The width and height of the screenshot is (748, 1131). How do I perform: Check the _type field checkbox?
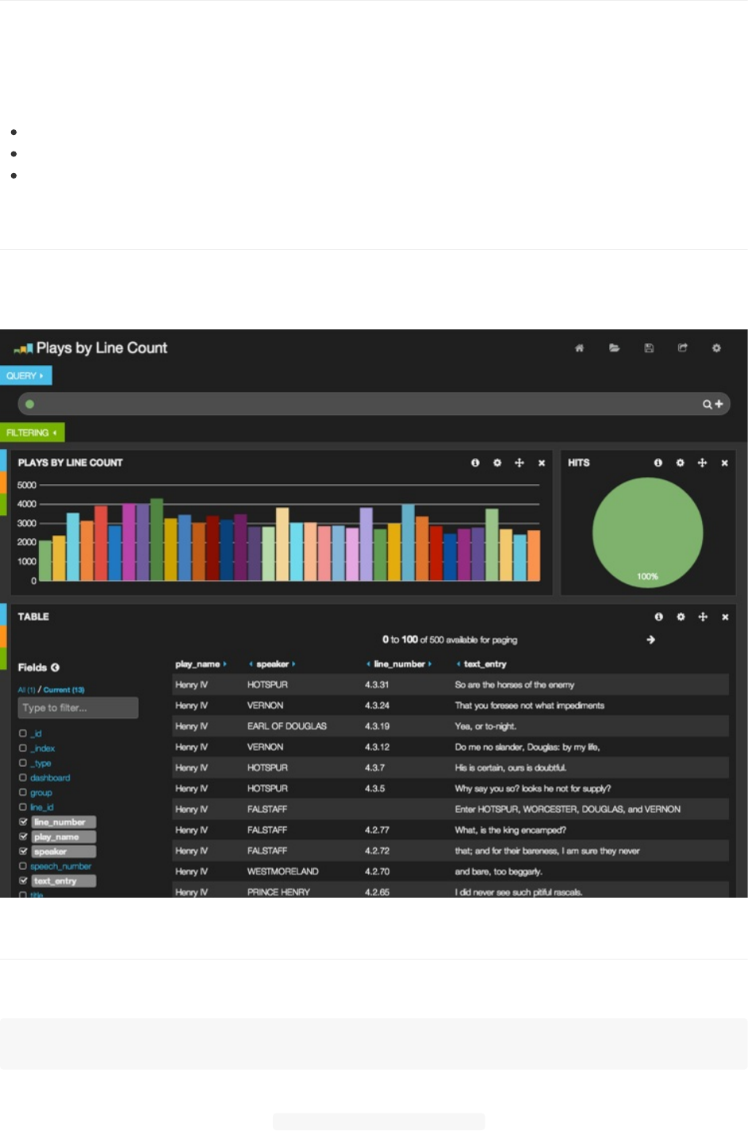point(23,763)
